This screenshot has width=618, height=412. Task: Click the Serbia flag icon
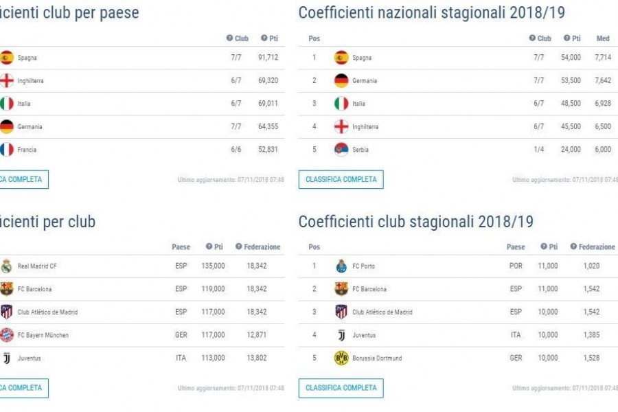pyautogui.click(x=341, y=150)
